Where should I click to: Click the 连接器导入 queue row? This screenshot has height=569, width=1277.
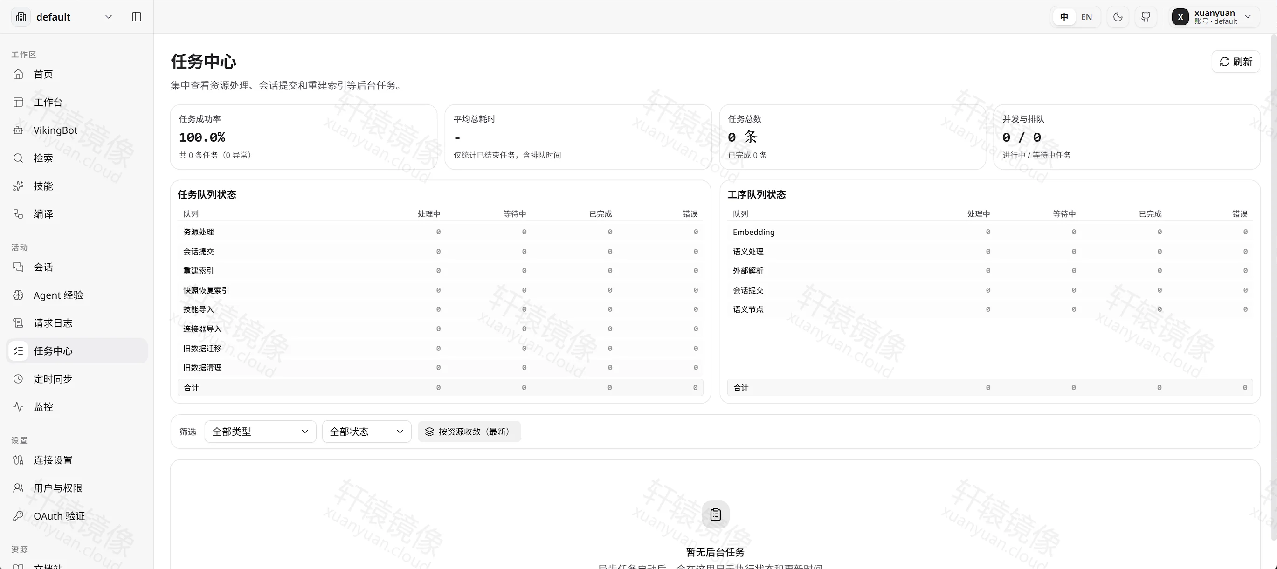point(440,329)
